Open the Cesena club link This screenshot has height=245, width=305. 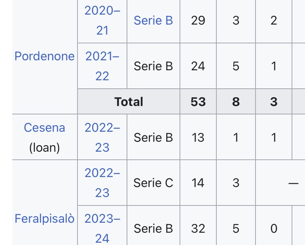(x=45, y=128)
